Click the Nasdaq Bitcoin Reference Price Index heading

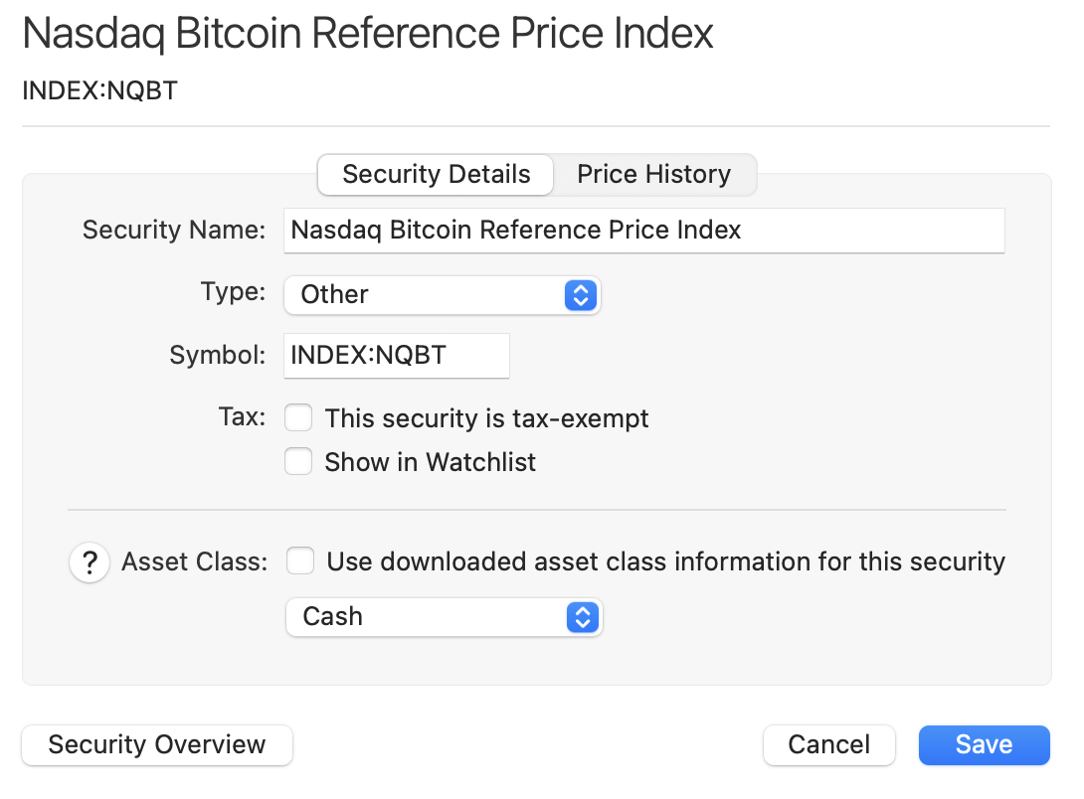[x=368, y=34]
